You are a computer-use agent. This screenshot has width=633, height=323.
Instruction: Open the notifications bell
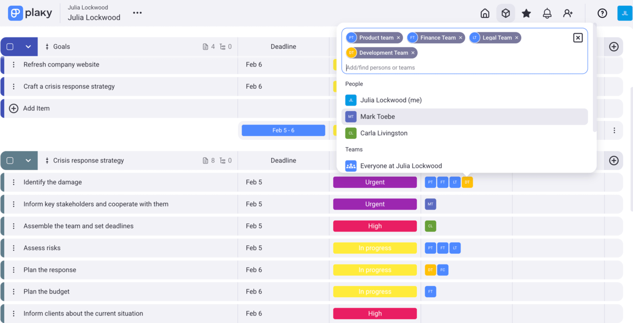point(547,13)
